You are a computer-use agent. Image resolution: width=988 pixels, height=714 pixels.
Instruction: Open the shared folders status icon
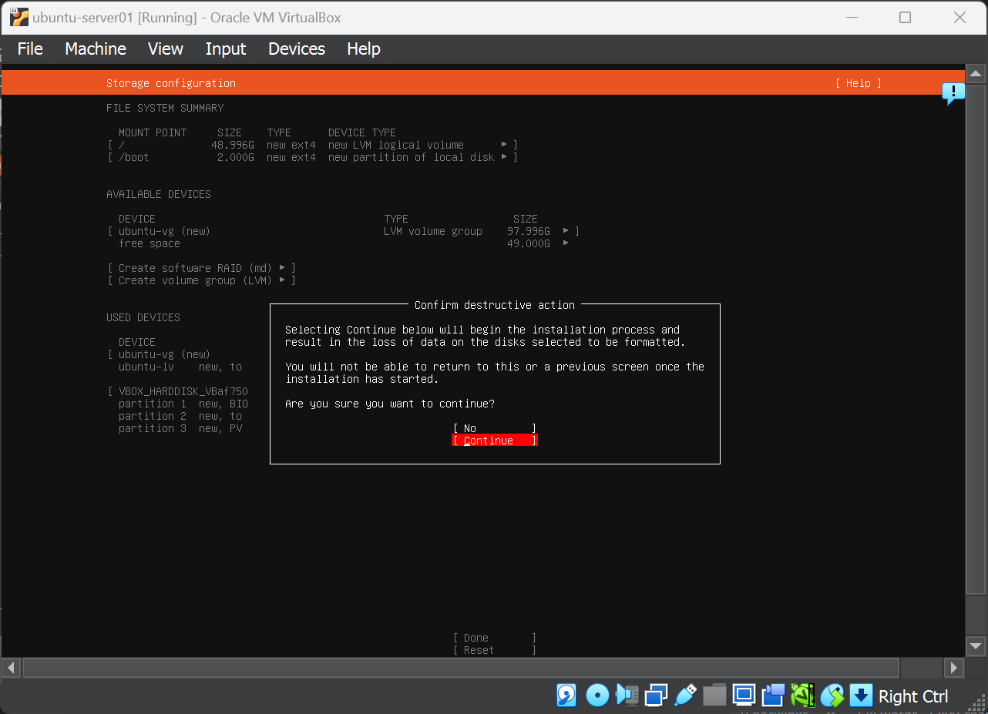coord(714,696)
